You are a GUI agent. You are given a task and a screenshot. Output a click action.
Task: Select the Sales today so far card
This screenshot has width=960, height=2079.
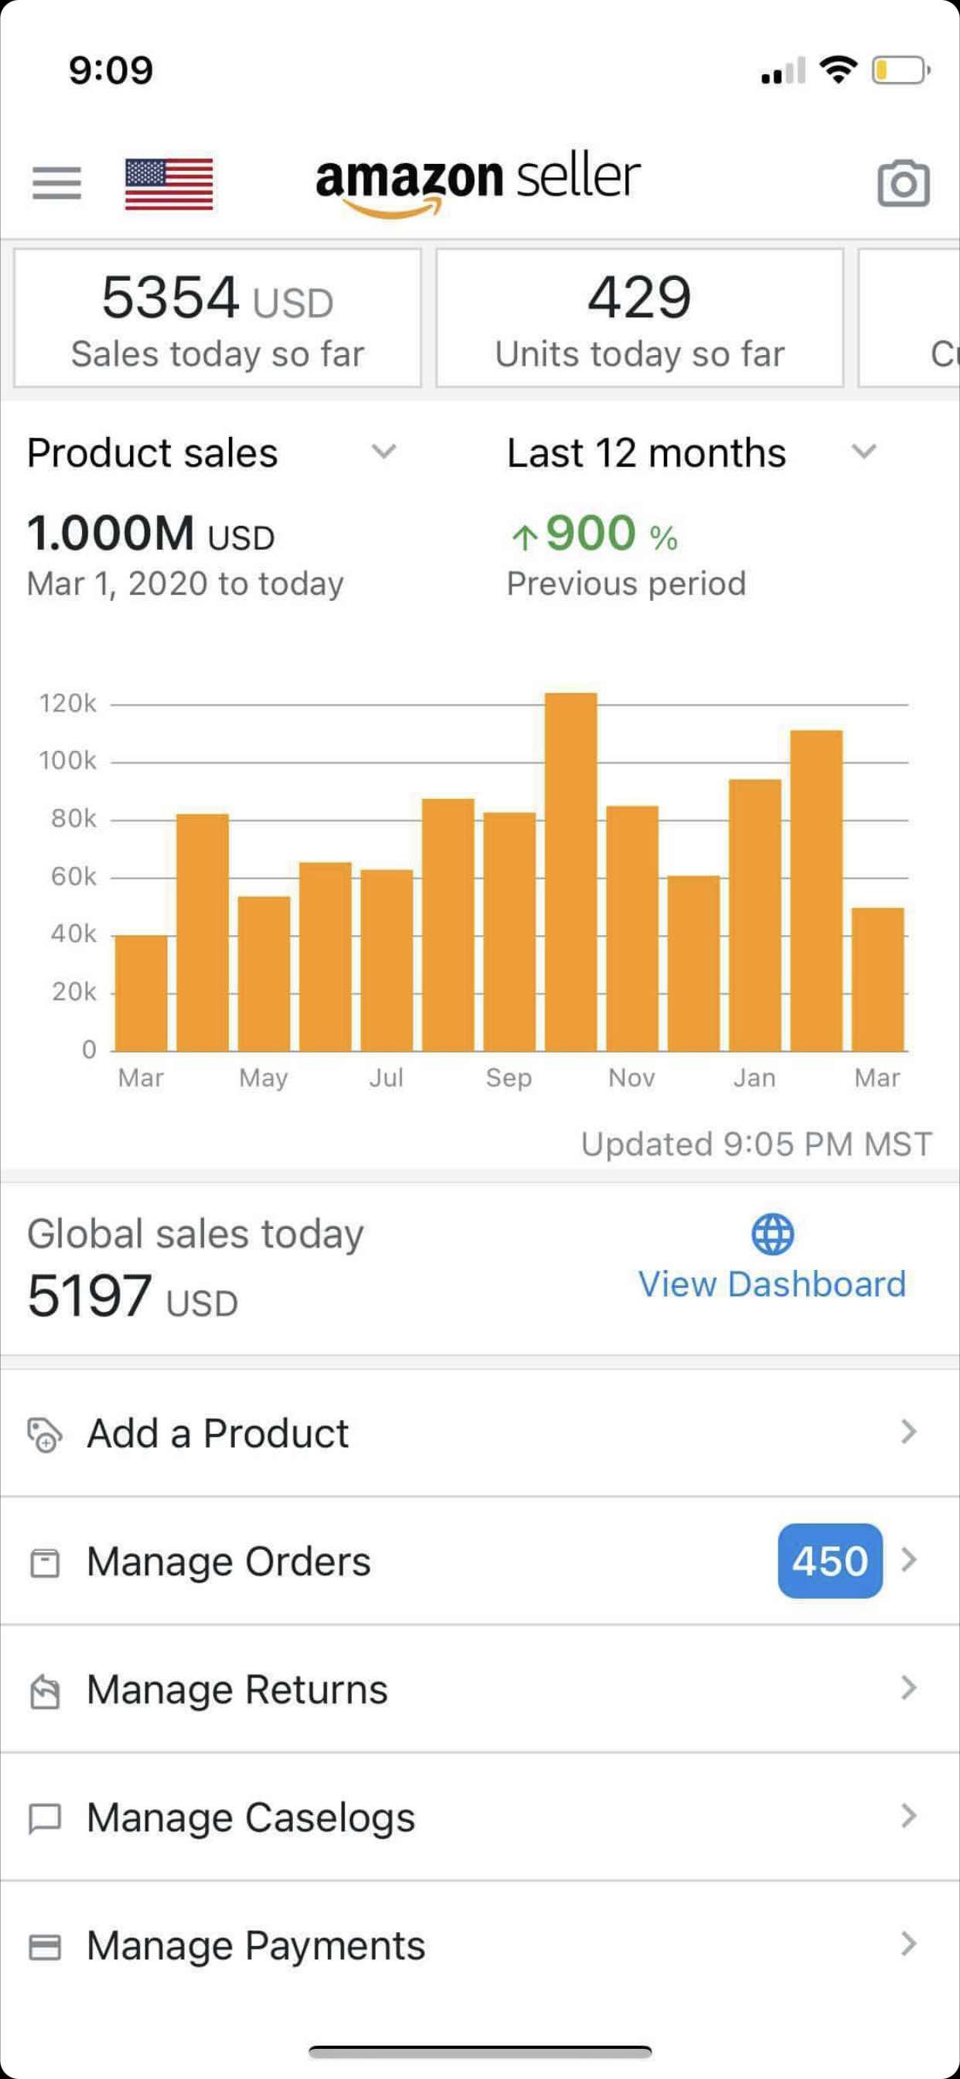(x=217, y=318)
